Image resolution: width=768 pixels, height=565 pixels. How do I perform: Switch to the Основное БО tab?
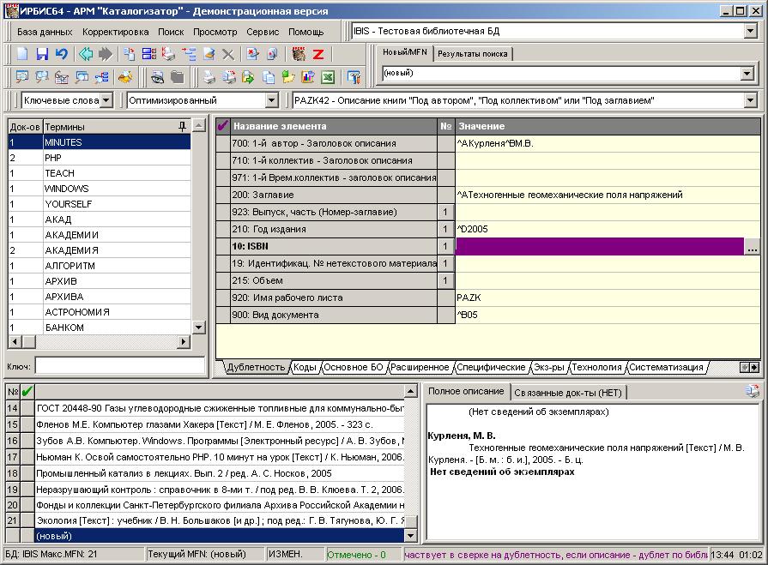[354, 367]
